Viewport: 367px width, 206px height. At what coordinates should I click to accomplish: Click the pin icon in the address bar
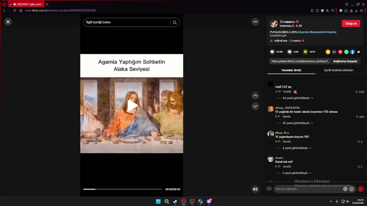(x=312, y=11)
